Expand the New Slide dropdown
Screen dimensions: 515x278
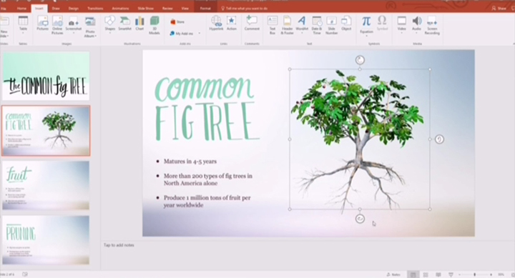coord(4,34)
